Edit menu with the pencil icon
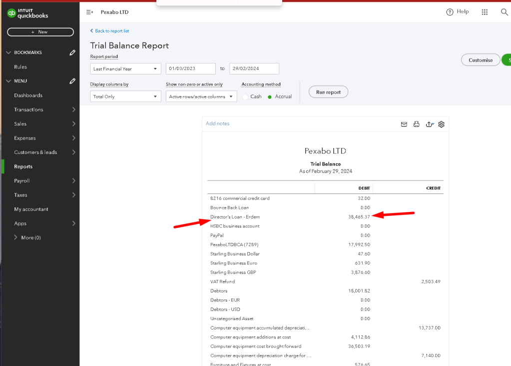The width and height of the screenshot is (511, 366). pyautogui.click(x=72, y=81)
